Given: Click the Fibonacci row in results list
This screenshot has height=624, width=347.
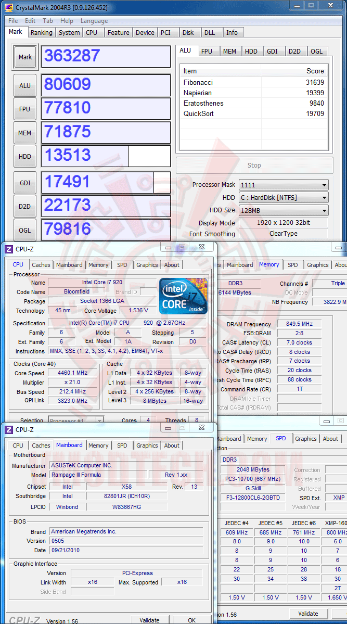Looking at the screenshot, I should [254, 82].
